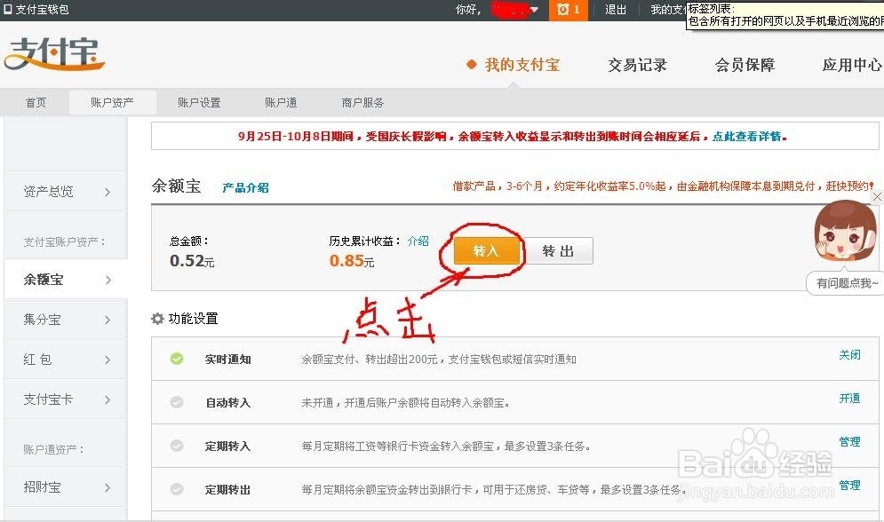This screenshot has width=884, height=522.
Task: Select 招财宝 in sidebar
Action: click(x=43, y=487)
